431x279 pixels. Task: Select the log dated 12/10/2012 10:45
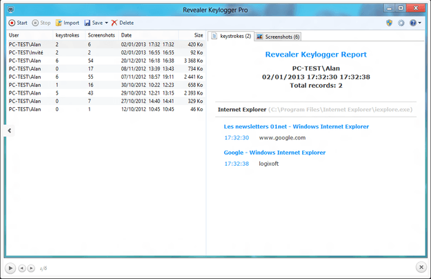point(106,109)
